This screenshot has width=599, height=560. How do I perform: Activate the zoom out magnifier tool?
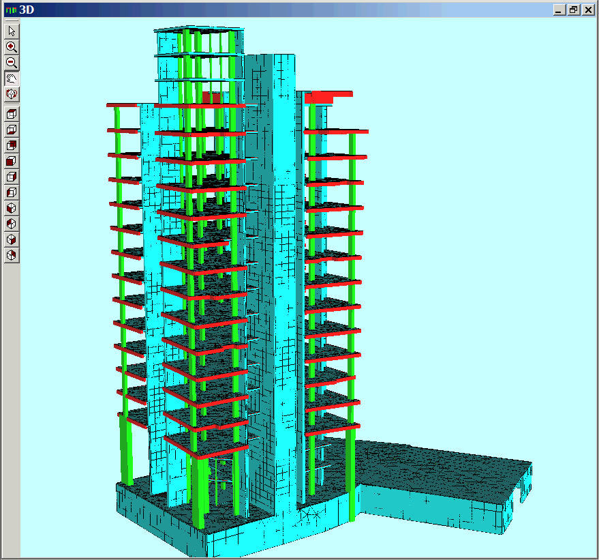click(x=12, y=62)
